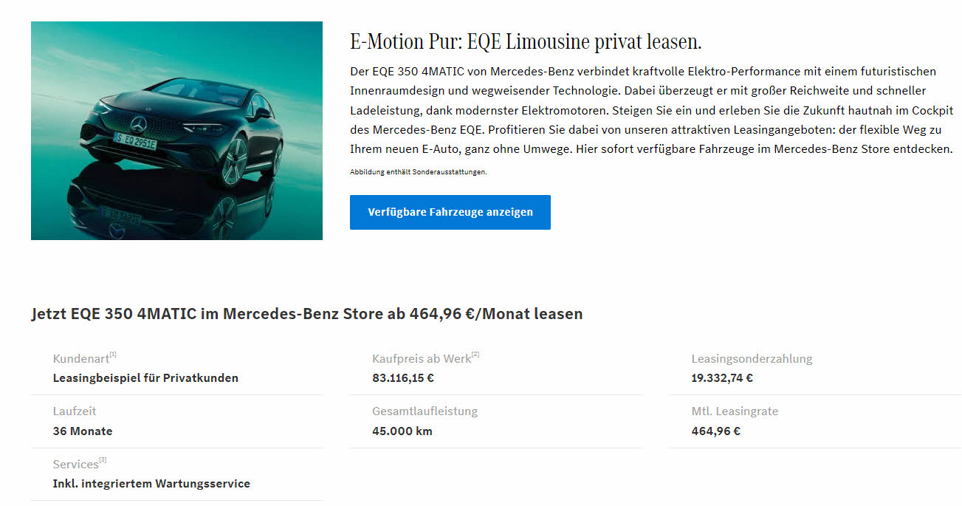The width and height of the screenshot is (962, 506).
Task: Click the Laufzeit label
Action: coord(75,411)
